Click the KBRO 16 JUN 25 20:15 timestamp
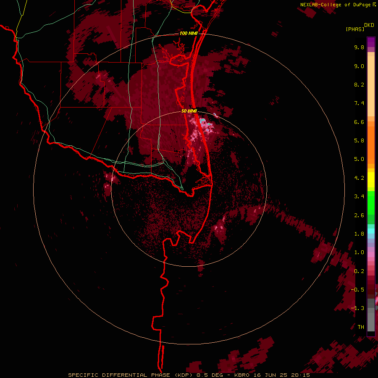The image size is (378, 378). (x=272, y=375)
